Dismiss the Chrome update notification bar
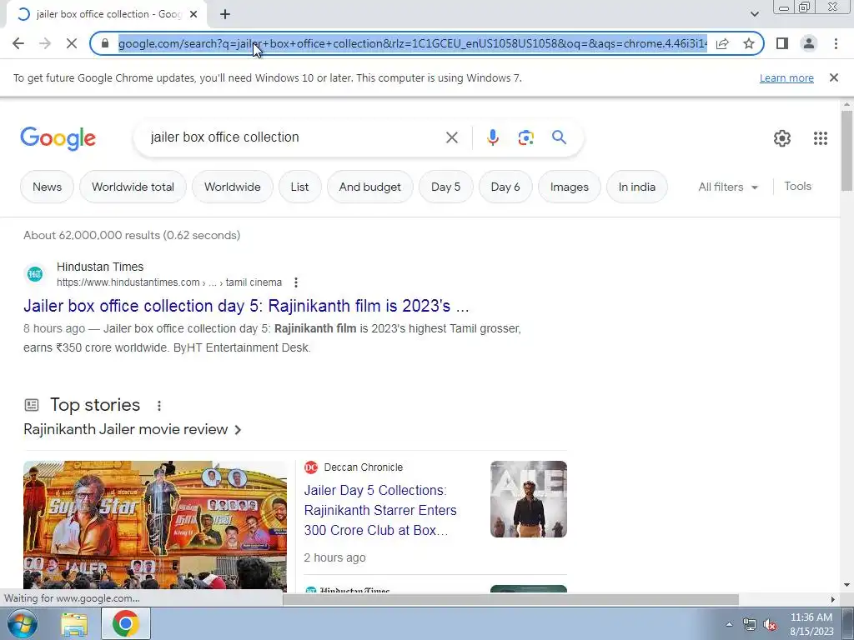The height and width of the screenshot is (640, 854). [833, 77]
